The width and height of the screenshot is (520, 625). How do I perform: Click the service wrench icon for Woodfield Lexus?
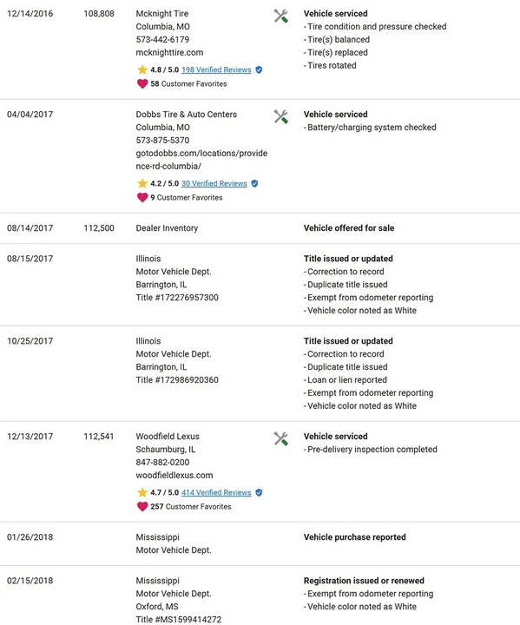point(281,439)
